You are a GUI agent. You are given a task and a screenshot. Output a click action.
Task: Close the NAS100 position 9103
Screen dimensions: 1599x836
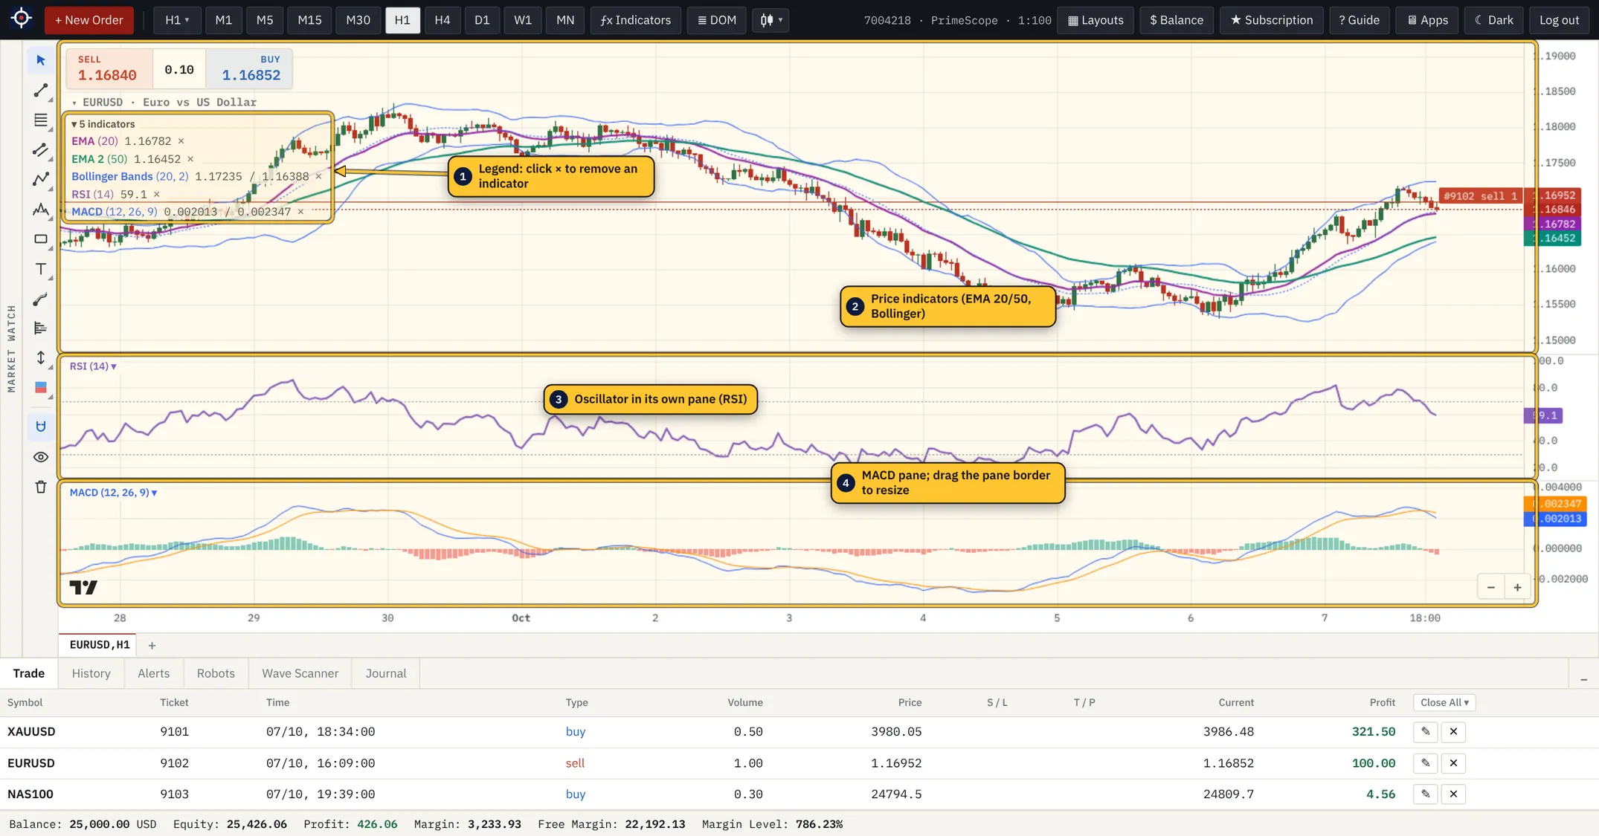click(x=1453, y=794)
